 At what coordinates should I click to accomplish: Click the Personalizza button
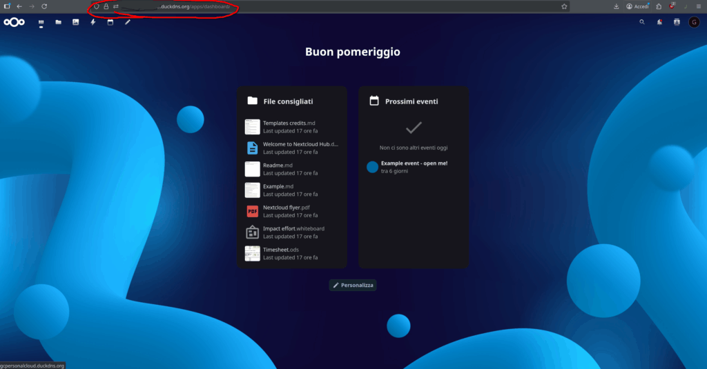point(353,285)
